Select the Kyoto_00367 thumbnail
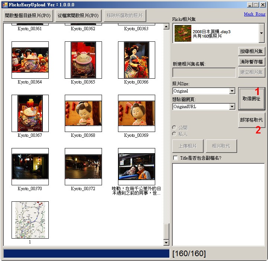Image resolution: width=268 pixels, height=261 pixels. coord(30,113)
